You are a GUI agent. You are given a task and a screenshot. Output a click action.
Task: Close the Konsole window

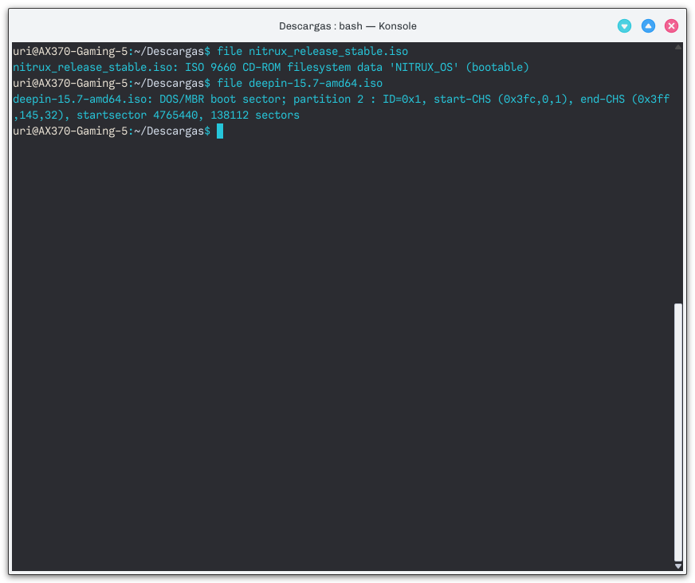672,25
